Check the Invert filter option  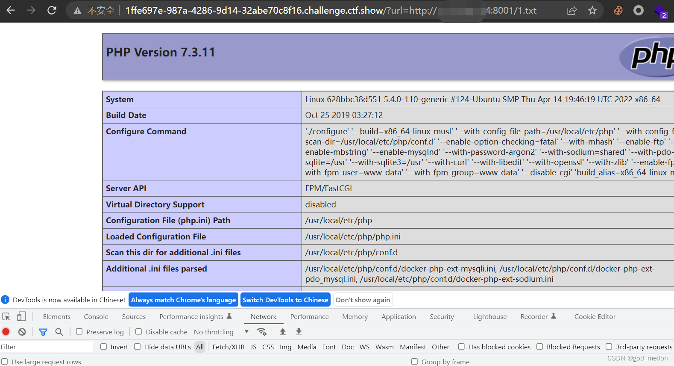point(103,347)
